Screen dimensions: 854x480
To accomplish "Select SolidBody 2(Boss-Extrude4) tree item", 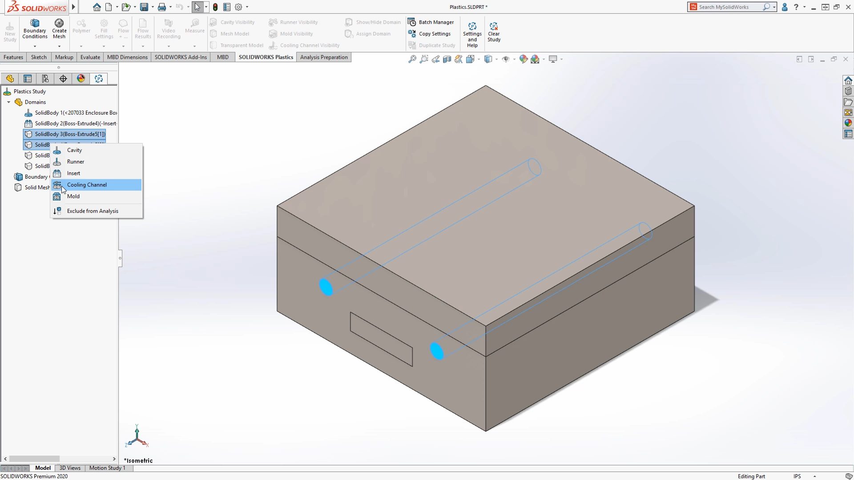I will click(x=71, y=124).
